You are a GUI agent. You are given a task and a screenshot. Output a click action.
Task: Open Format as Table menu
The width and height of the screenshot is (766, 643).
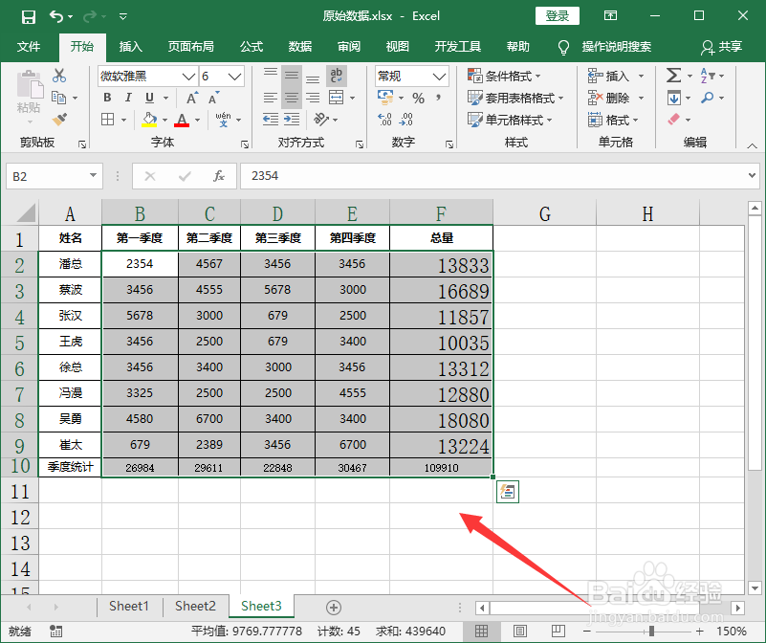coord(515,98)
